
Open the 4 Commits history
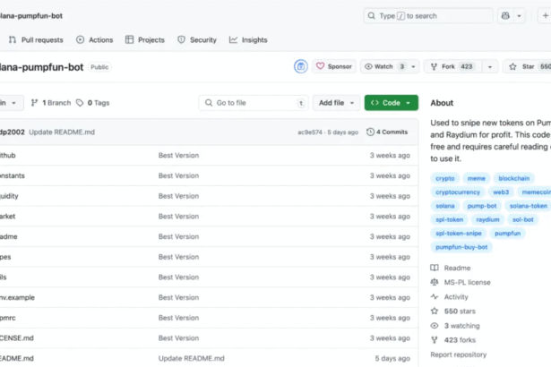387,132
